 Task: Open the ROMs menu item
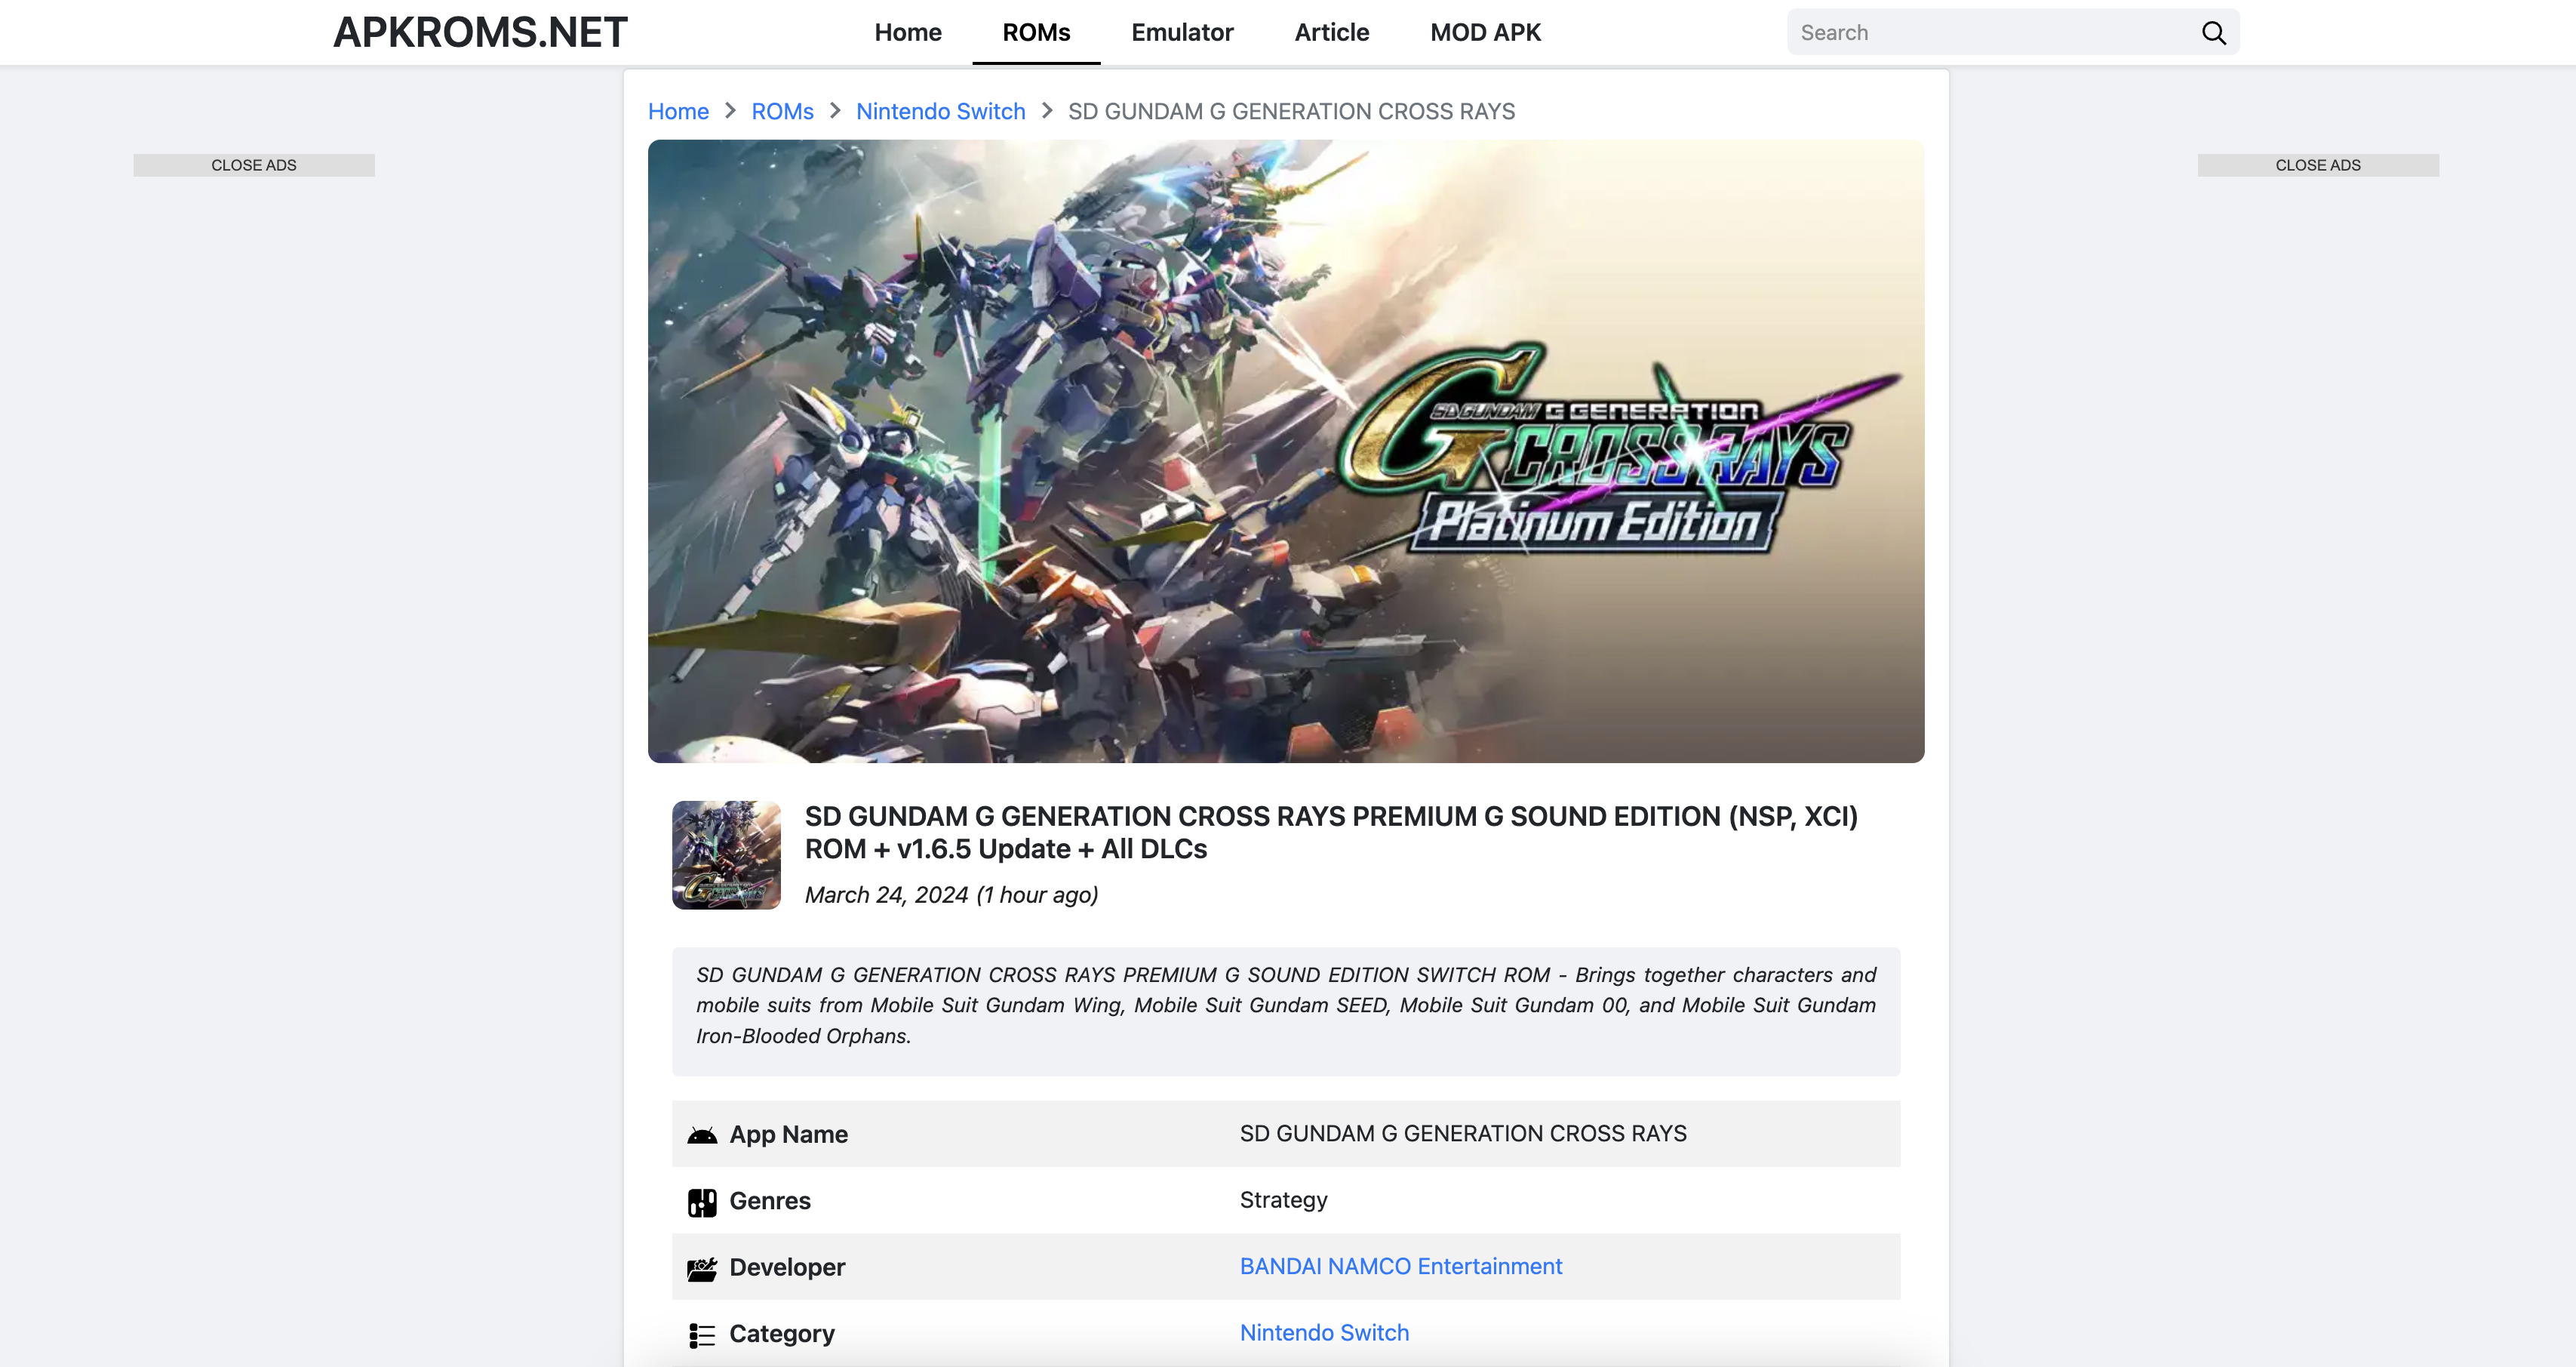coord(1036,32)
